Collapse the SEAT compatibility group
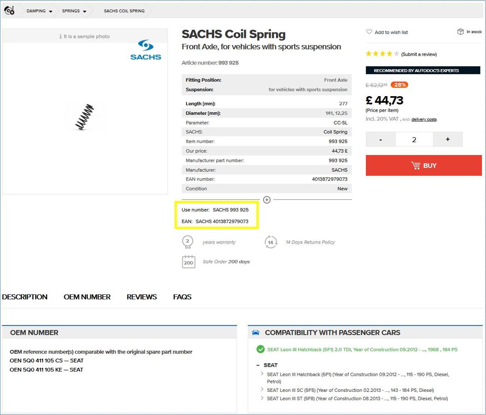486x415 pixels. 258,365
